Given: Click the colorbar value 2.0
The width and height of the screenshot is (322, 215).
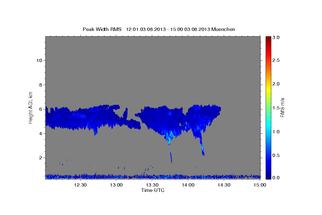Looking at the screenshot, I should point(276,84).
